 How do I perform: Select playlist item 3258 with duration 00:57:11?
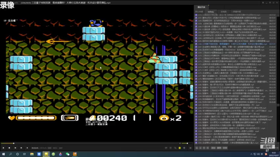tap(235, 21)
